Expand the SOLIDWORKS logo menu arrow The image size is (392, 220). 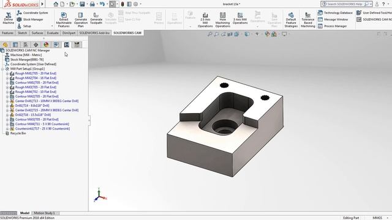[42, 4]
